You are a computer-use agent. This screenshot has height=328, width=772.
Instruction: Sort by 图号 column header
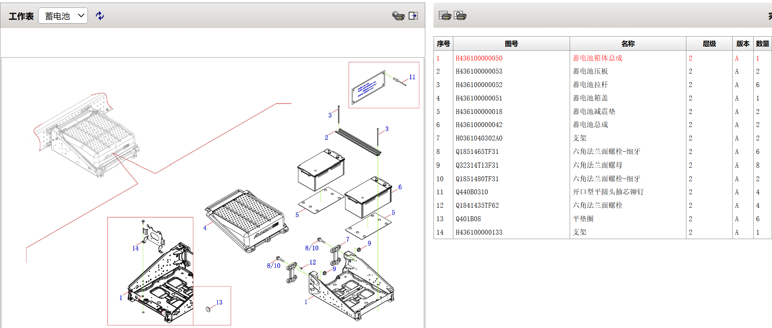(x=511, y=44)
